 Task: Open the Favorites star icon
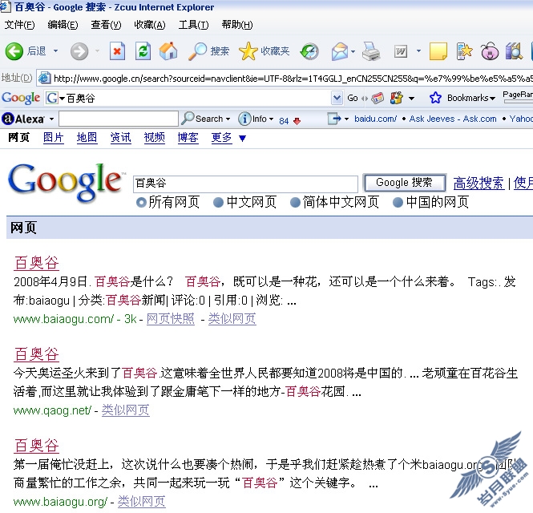point(248,51)
